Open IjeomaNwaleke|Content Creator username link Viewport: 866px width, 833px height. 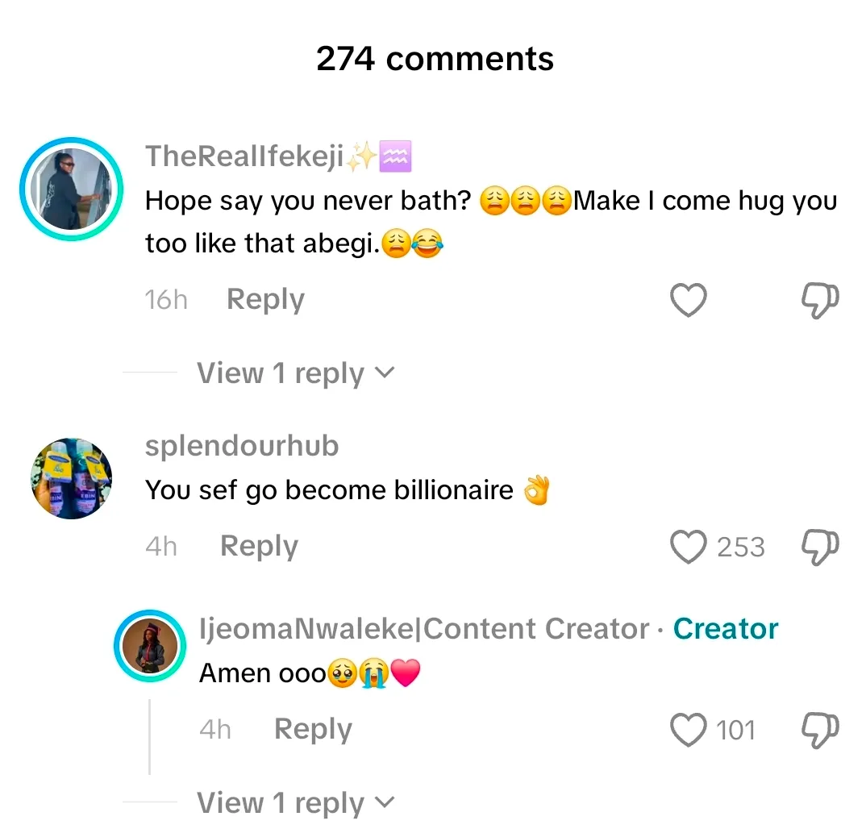click(424, 629)
